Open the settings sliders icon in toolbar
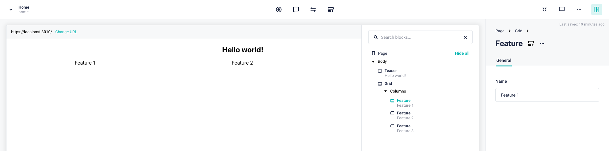The width and height of the screenshot is (609, 151). [x=313, y=10]
